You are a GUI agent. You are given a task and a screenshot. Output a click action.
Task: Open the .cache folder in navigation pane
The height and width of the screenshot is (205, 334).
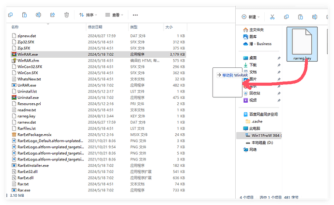254,121
